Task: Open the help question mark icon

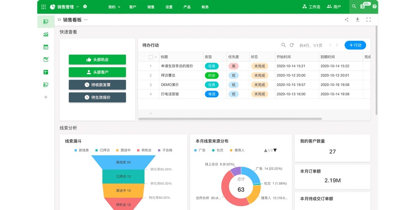Action: point(374,7)
